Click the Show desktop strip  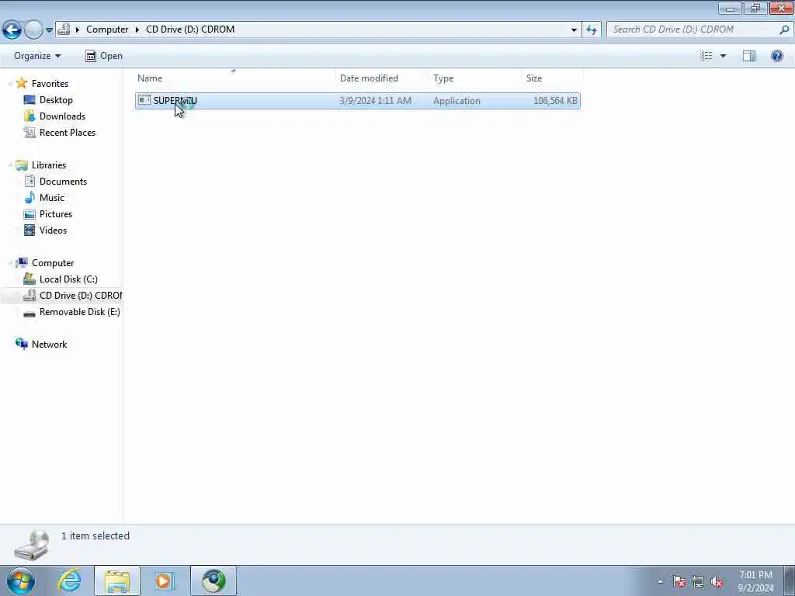pyautogui.click(x=790, y=580)
